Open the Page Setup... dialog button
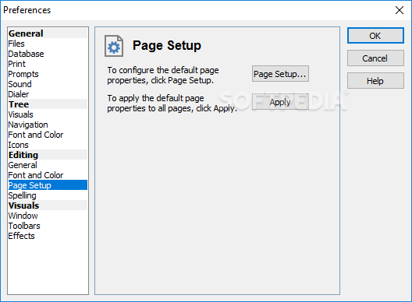Screen dimensions: 412x302 280,74
